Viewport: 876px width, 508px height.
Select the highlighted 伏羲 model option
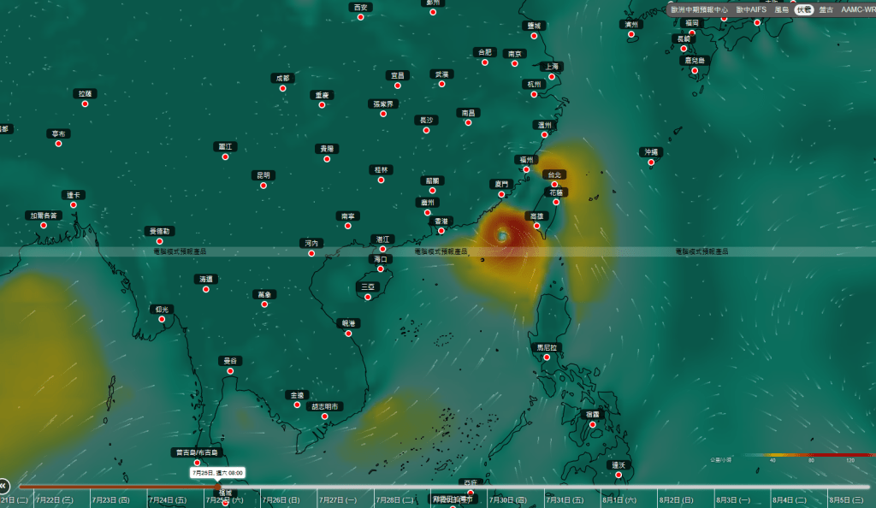(x=804, y=10)
